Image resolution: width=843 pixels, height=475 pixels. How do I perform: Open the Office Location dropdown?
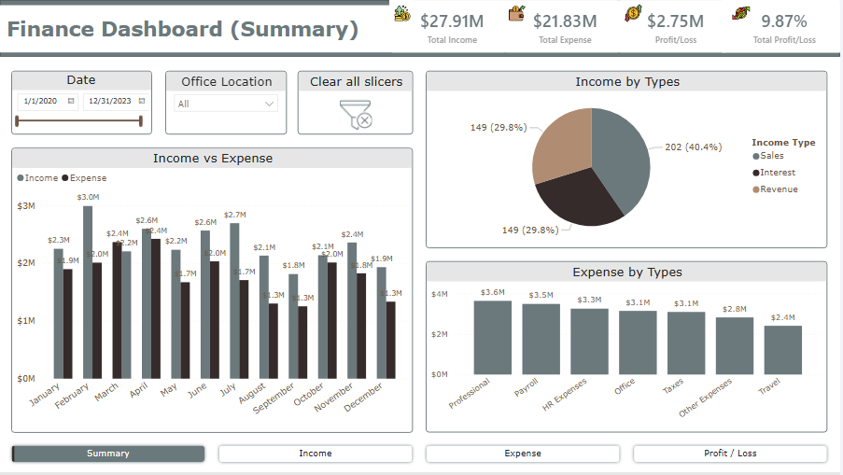pos(227,104)
